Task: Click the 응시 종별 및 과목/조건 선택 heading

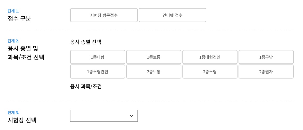Action: pyautogui.click(x=26, y=53)
